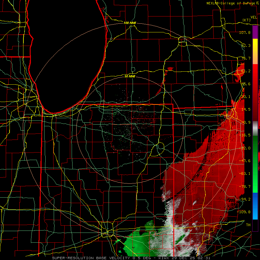
Task: Click the [KT] units label
Action: 247,20
